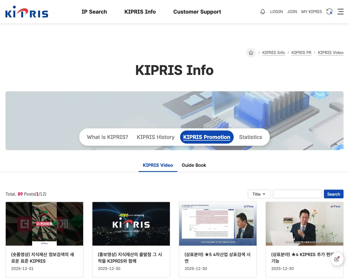This screenshot has width=349, height=279.
Task: Select the KIPRIS History tab
Action: pyautogui.click(x=156, y=137)
